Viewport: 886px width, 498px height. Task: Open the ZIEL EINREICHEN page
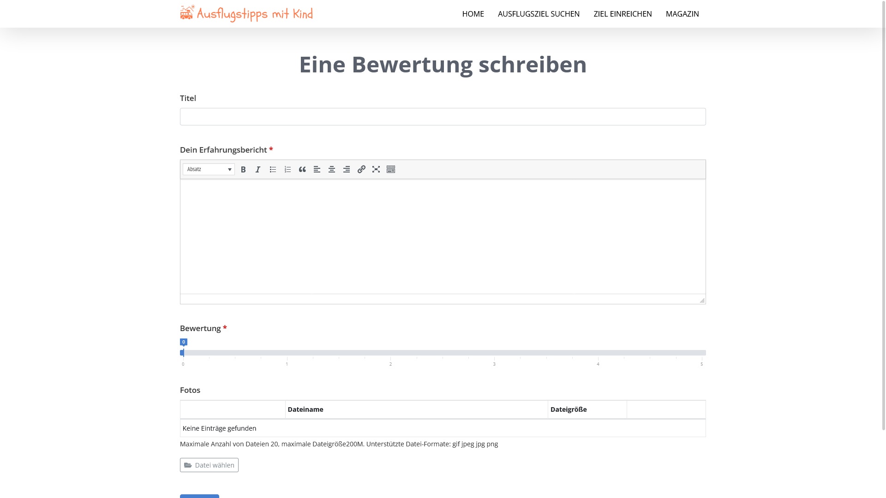coord(623,14)
